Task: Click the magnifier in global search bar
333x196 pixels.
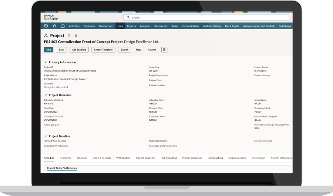Action: coord(128,17)
